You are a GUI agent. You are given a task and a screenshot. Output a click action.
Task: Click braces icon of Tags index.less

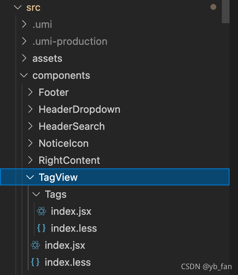[42, 228]
